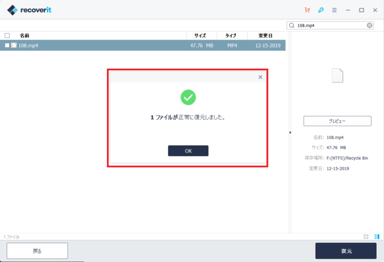The width and height of the screenshot is (384, 262).
Task: Click the file thumbnail in preview pane
Action: 337,75
